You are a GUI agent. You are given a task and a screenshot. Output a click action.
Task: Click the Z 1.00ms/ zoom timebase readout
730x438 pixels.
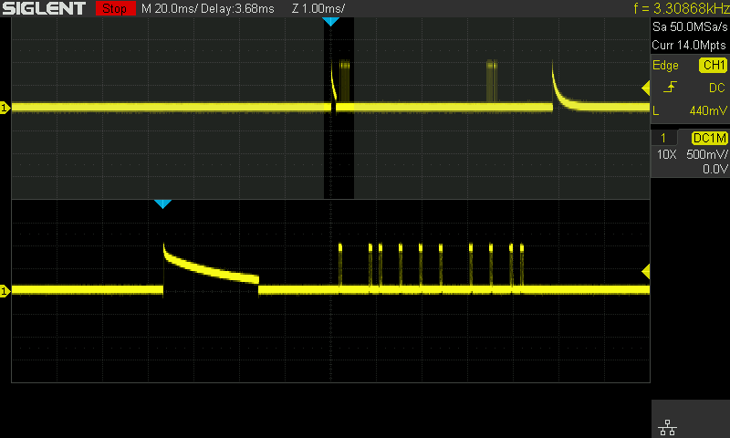pos(316,8)
